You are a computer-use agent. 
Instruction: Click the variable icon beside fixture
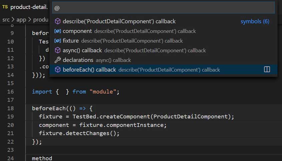58,41
